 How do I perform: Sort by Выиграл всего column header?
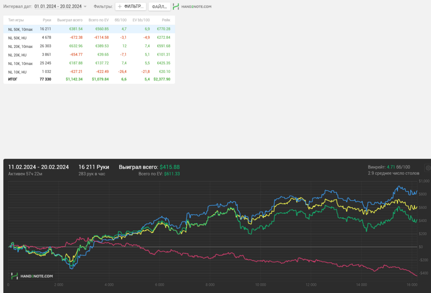[x=70, y=20]
